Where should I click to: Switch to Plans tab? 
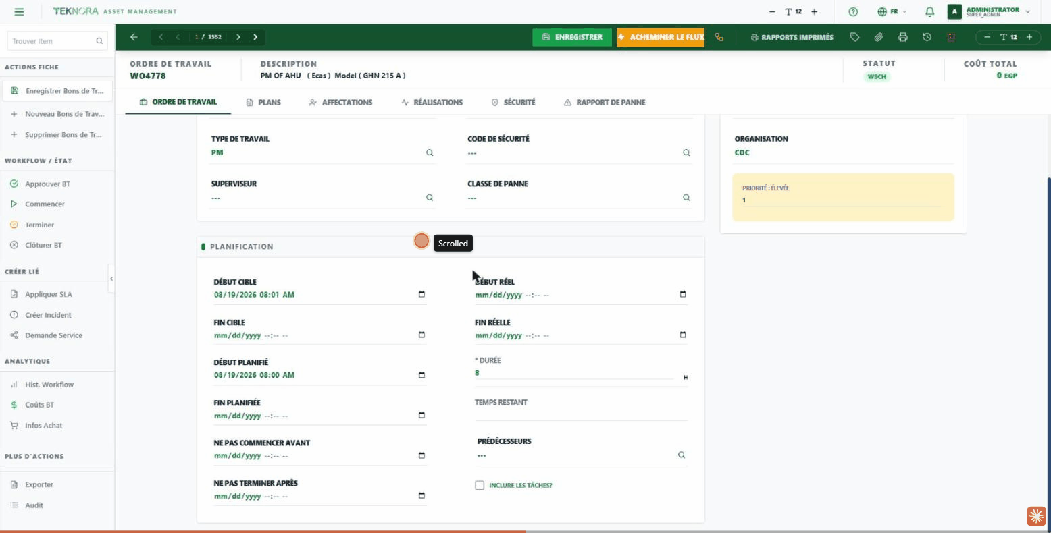click(x=263, y=102)
